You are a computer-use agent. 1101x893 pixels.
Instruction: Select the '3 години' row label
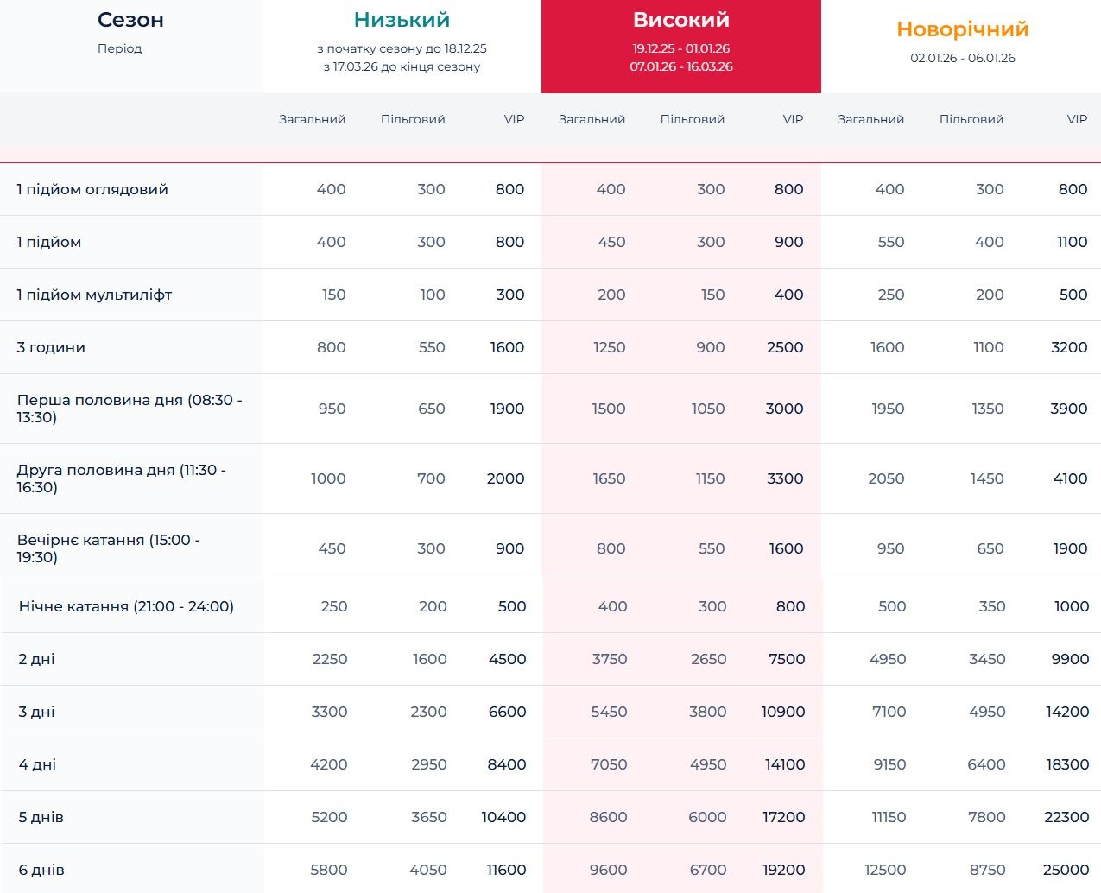pos(51,347)
